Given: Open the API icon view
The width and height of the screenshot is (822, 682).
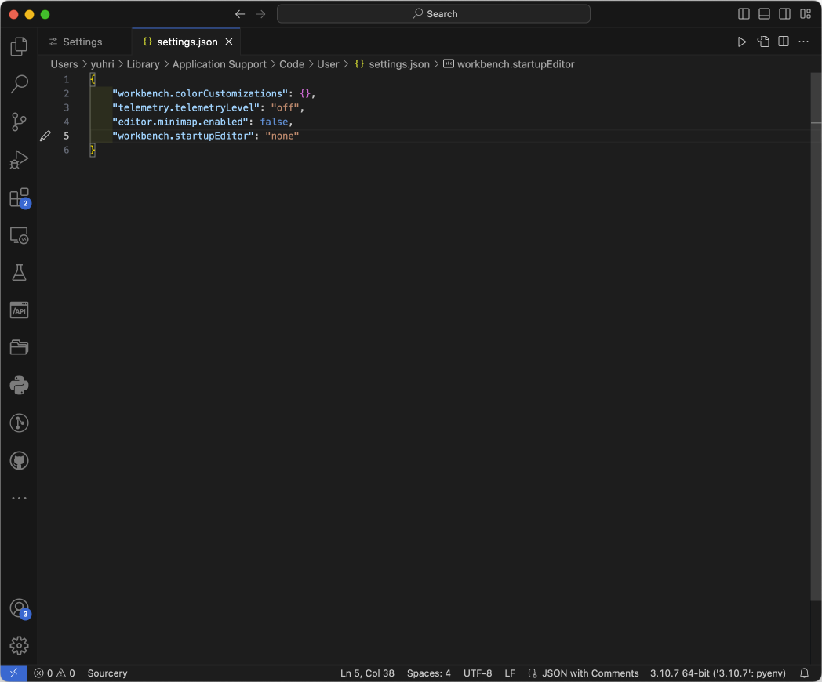Looking at the screenshot, I should point(19,310).
